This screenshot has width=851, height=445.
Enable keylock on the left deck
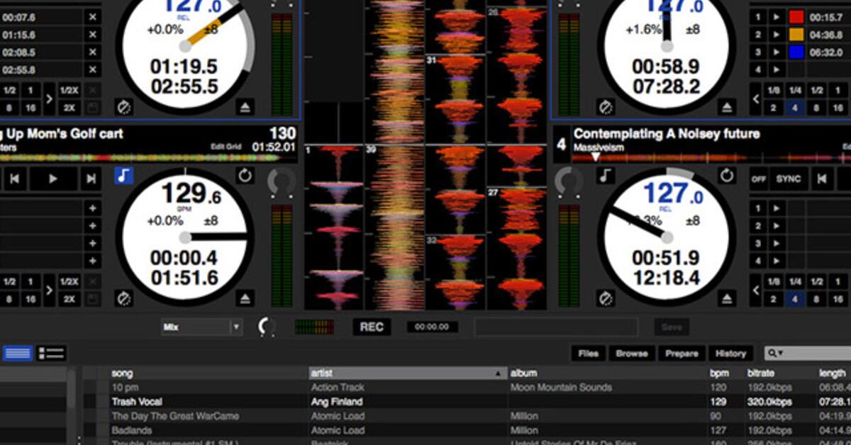pyautogui.click(x=123, y=177)
